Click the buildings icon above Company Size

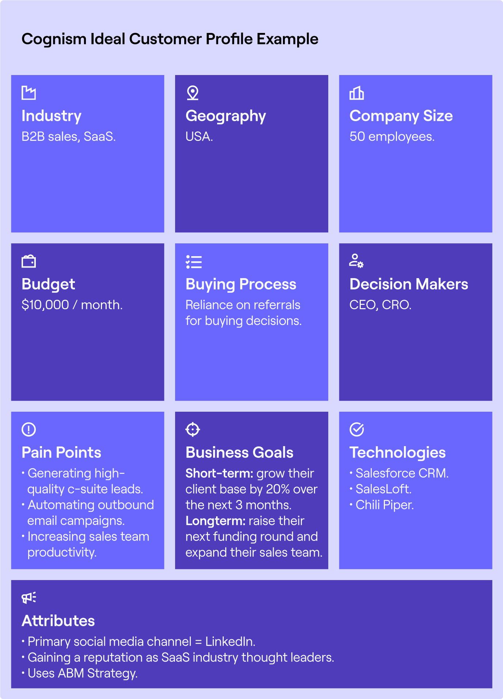click(356, 93)
